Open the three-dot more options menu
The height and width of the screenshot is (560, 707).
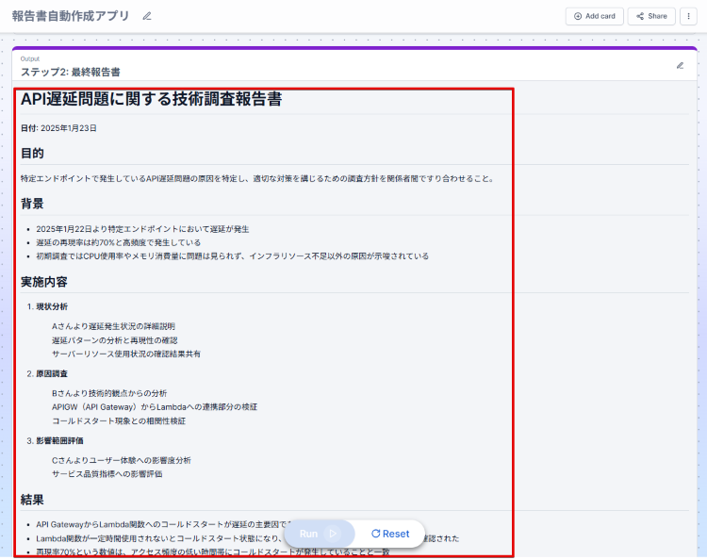(687, 16)
